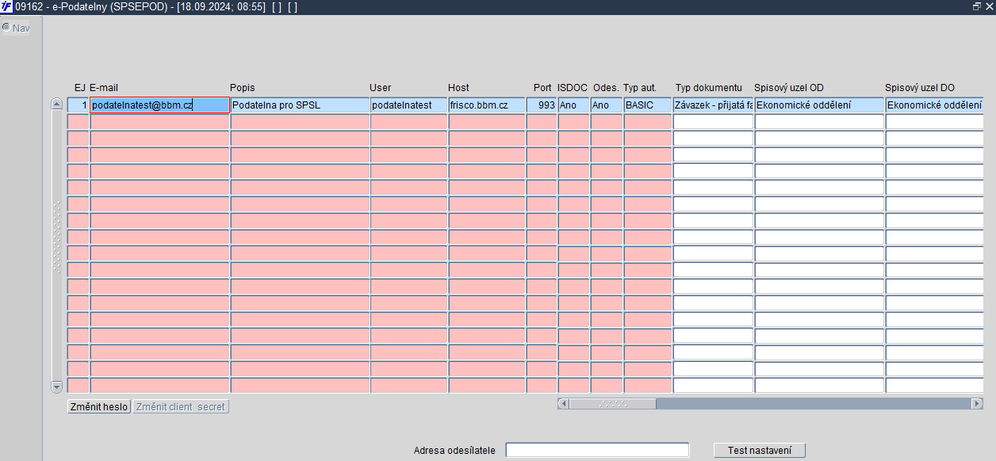Screen dimensions: 996x461
Task: Click the horizontal scrollbar right arrow
Action: point(977,403)
